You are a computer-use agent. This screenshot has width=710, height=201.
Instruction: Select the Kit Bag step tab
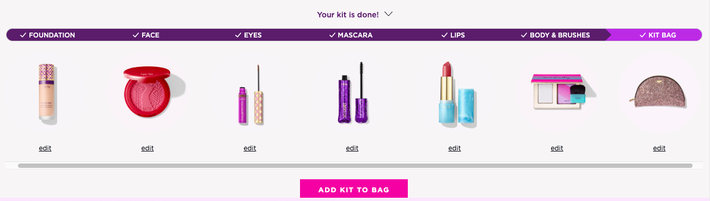(657, 35)
